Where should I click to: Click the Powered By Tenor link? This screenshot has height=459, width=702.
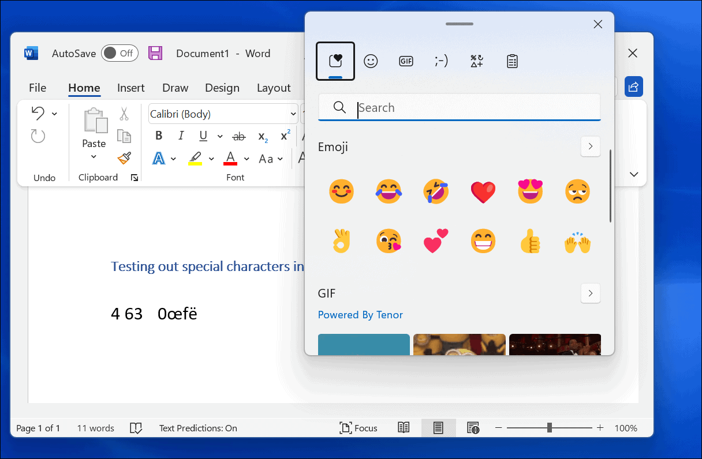[x=360, y=315]
